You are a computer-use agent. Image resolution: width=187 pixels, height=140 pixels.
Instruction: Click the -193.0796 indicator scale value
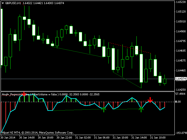pos(181,133)
